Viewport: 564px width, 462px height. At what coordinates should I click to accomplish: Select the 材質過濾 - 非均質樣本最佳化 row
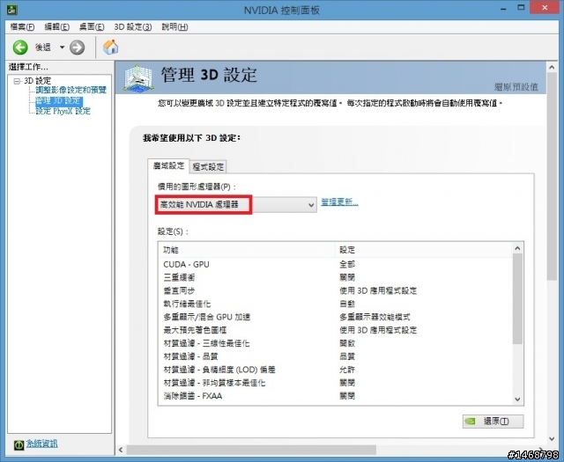click(335, 383)
